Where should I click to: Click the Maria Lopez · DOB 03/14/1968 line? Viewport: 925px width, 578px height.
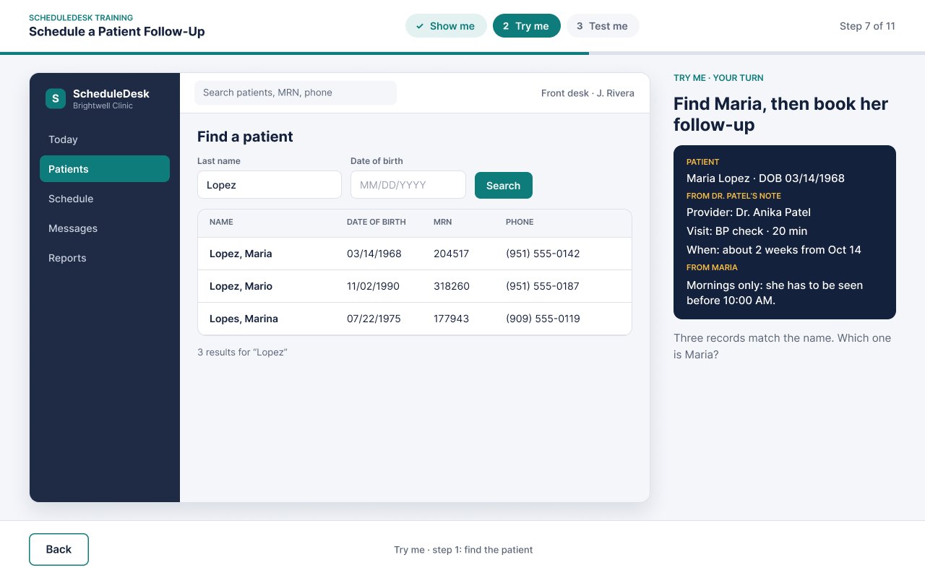click(x=765, y=178)
